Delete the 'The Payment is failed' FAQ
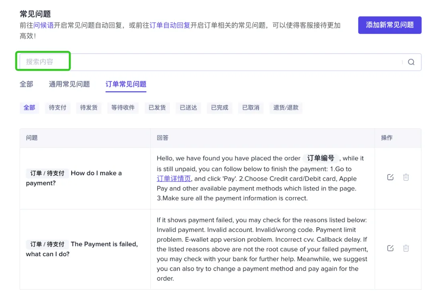Viewport: 432px width, 291px height. click(406, 248)
